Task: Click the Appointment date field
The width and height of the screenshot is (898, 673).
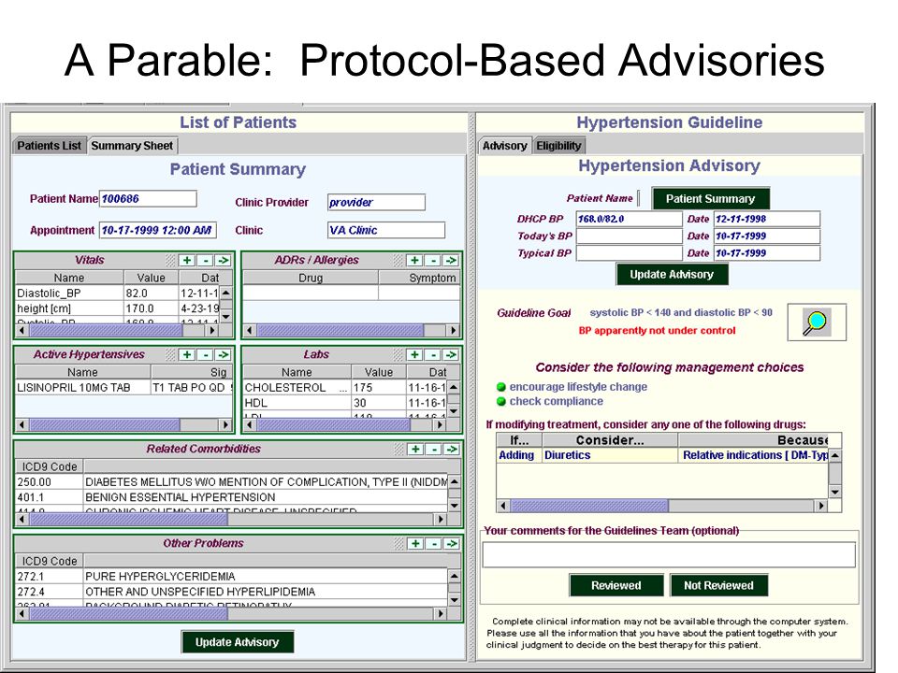Action: 158,230
